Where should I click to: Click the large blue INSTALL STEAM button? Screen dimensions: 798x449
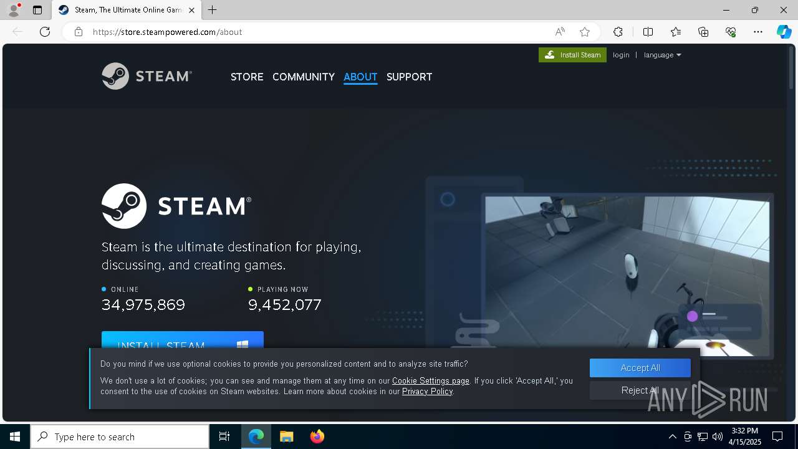183,340
